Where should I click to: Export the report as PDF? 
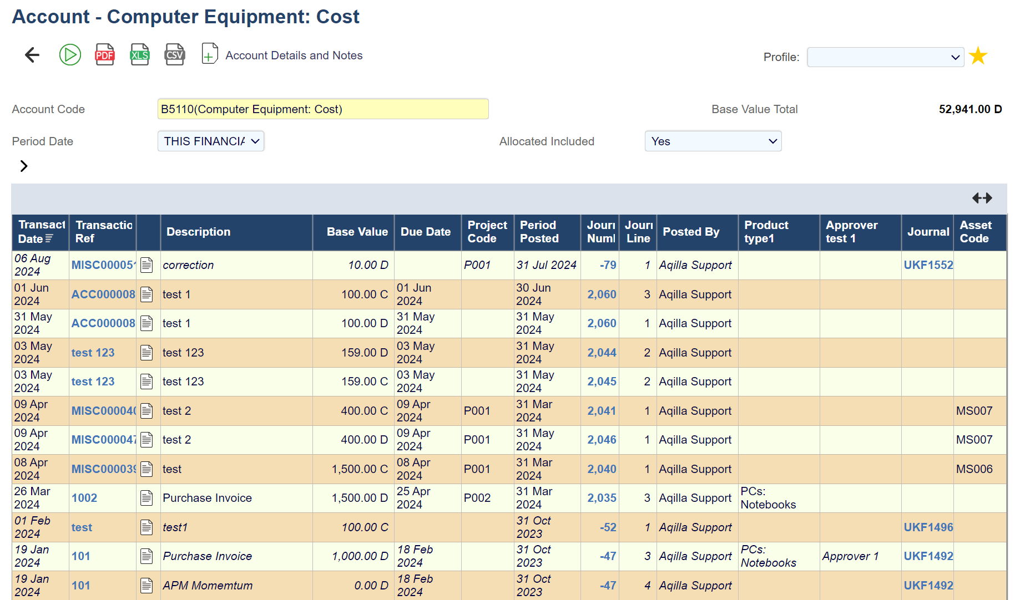(105, 55)
